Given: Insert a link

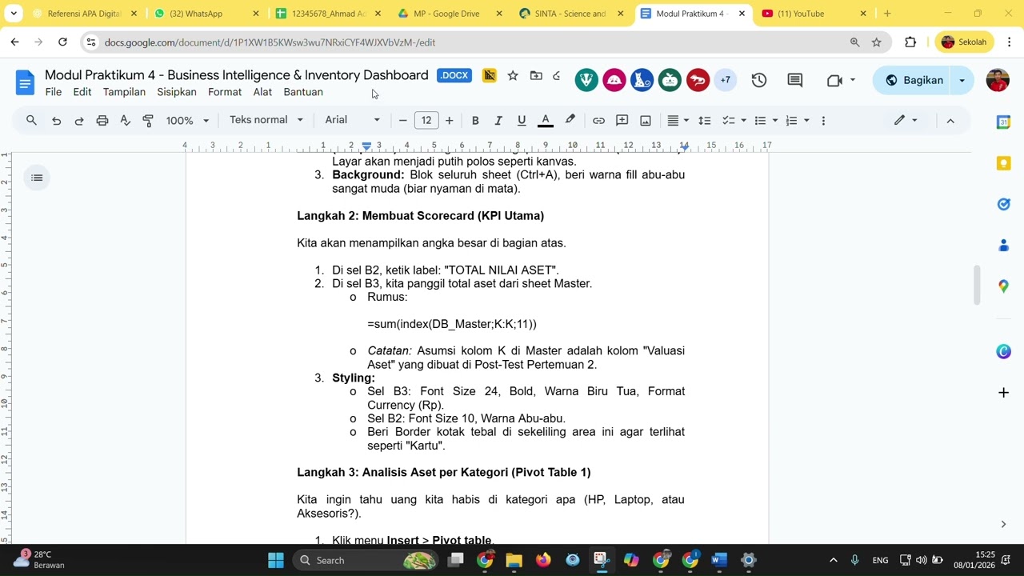Looking at the screenshot, I should 598,120.
